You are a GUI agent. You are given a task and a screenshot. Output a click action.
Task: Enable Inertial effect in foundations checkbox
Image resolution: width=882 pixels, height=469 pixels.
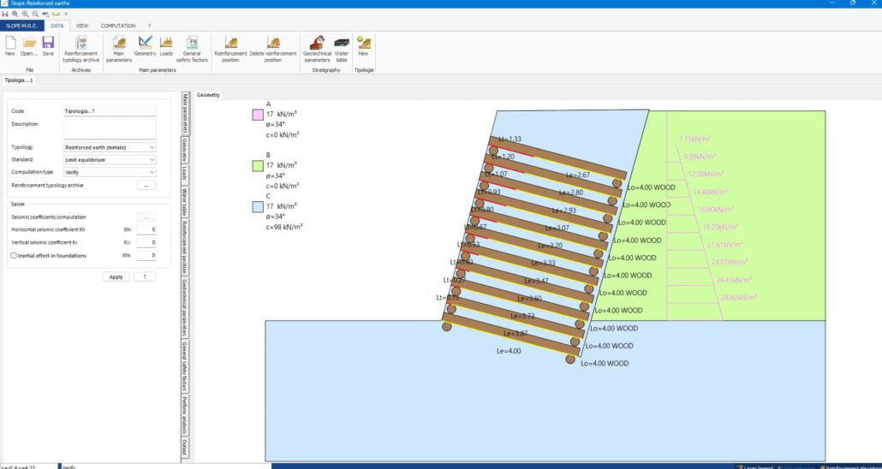click(13, 255)
